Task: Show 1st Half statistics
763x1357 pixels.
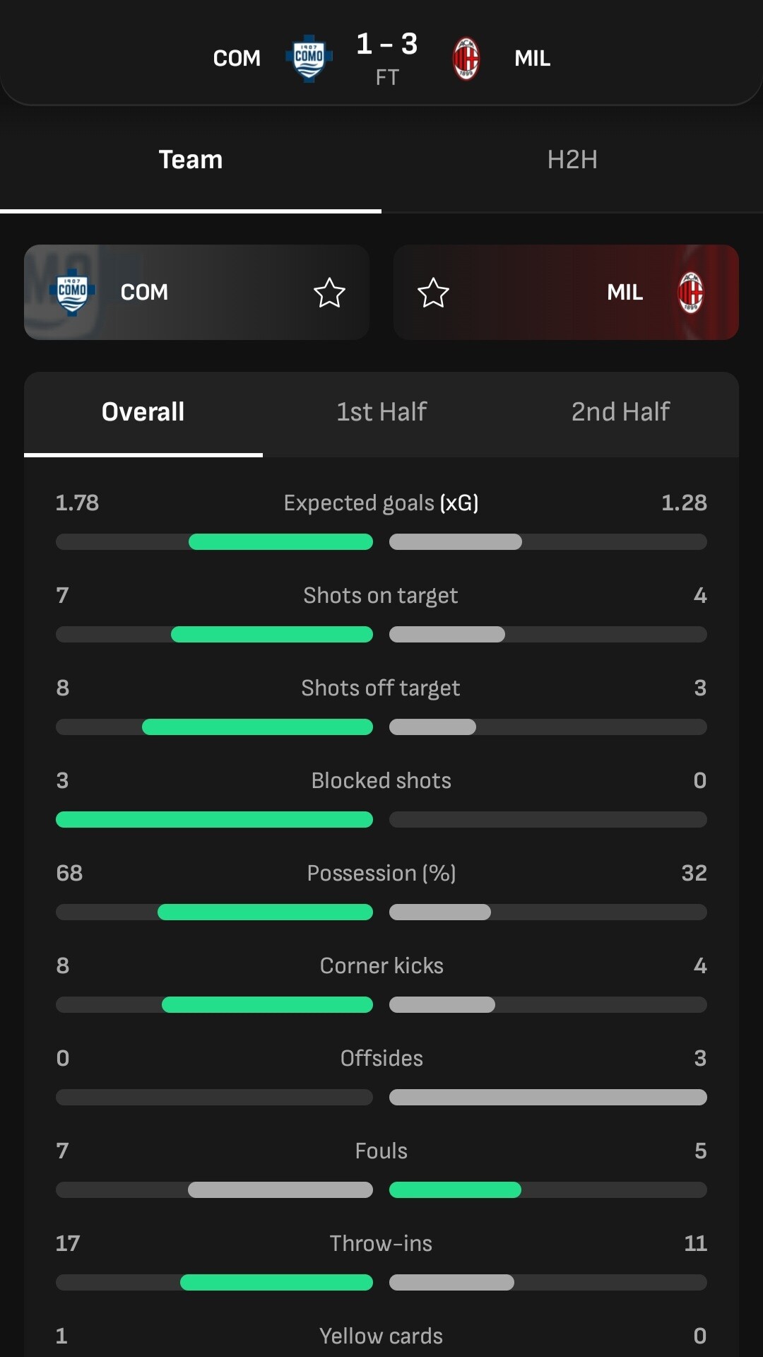Action: point(381,412)
